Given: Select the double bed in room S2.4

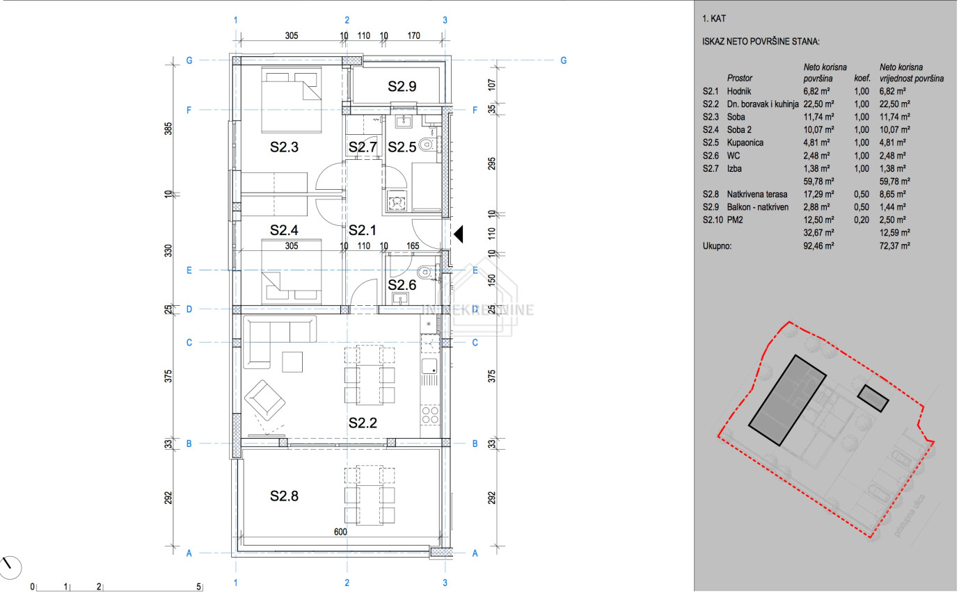Looking at the screenshot, I should click(292, 272).
